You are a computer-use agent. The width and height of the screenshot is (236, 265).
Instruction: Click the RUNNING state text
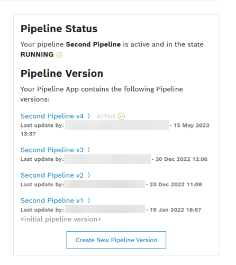37,54
